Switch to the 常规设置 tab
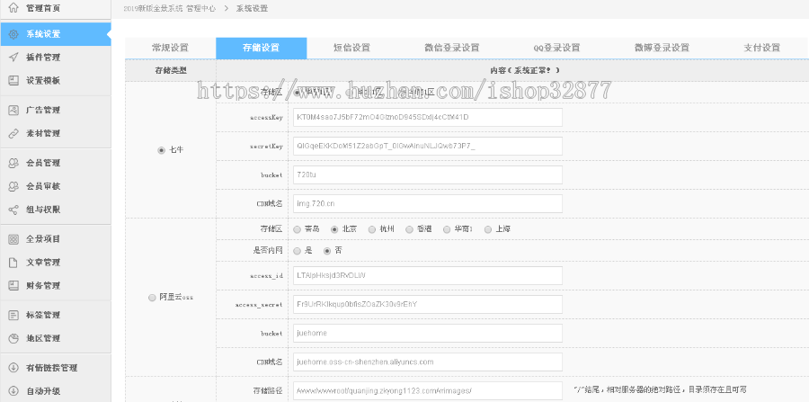 point(170,48)
